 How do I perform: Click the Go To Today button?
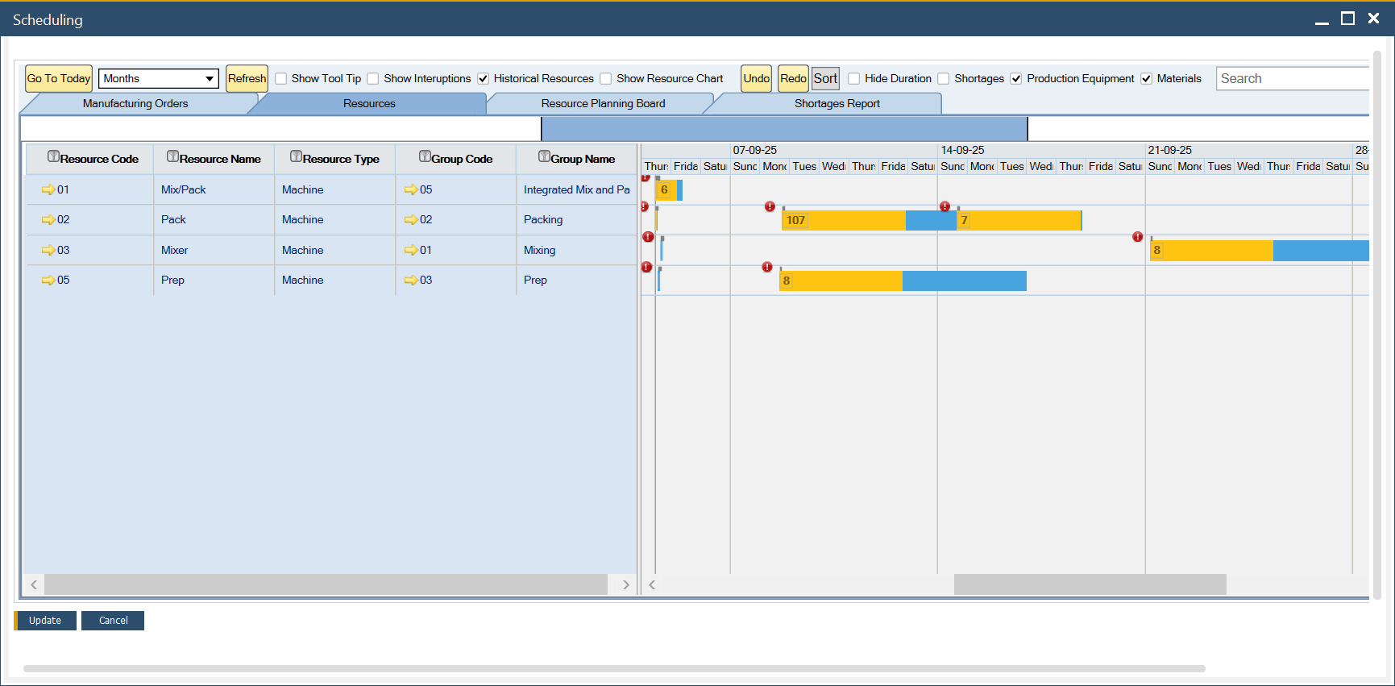pos(59,78)
